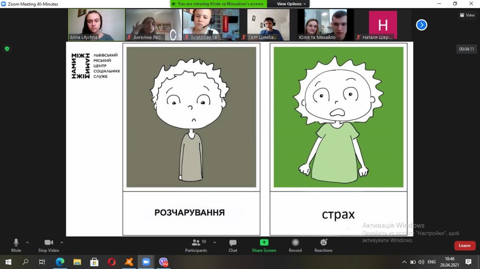Image resolution: width=480 pixels, height=269 pixels.
Task: Open volume control in system tray
Action: click(x=421, y=262)
